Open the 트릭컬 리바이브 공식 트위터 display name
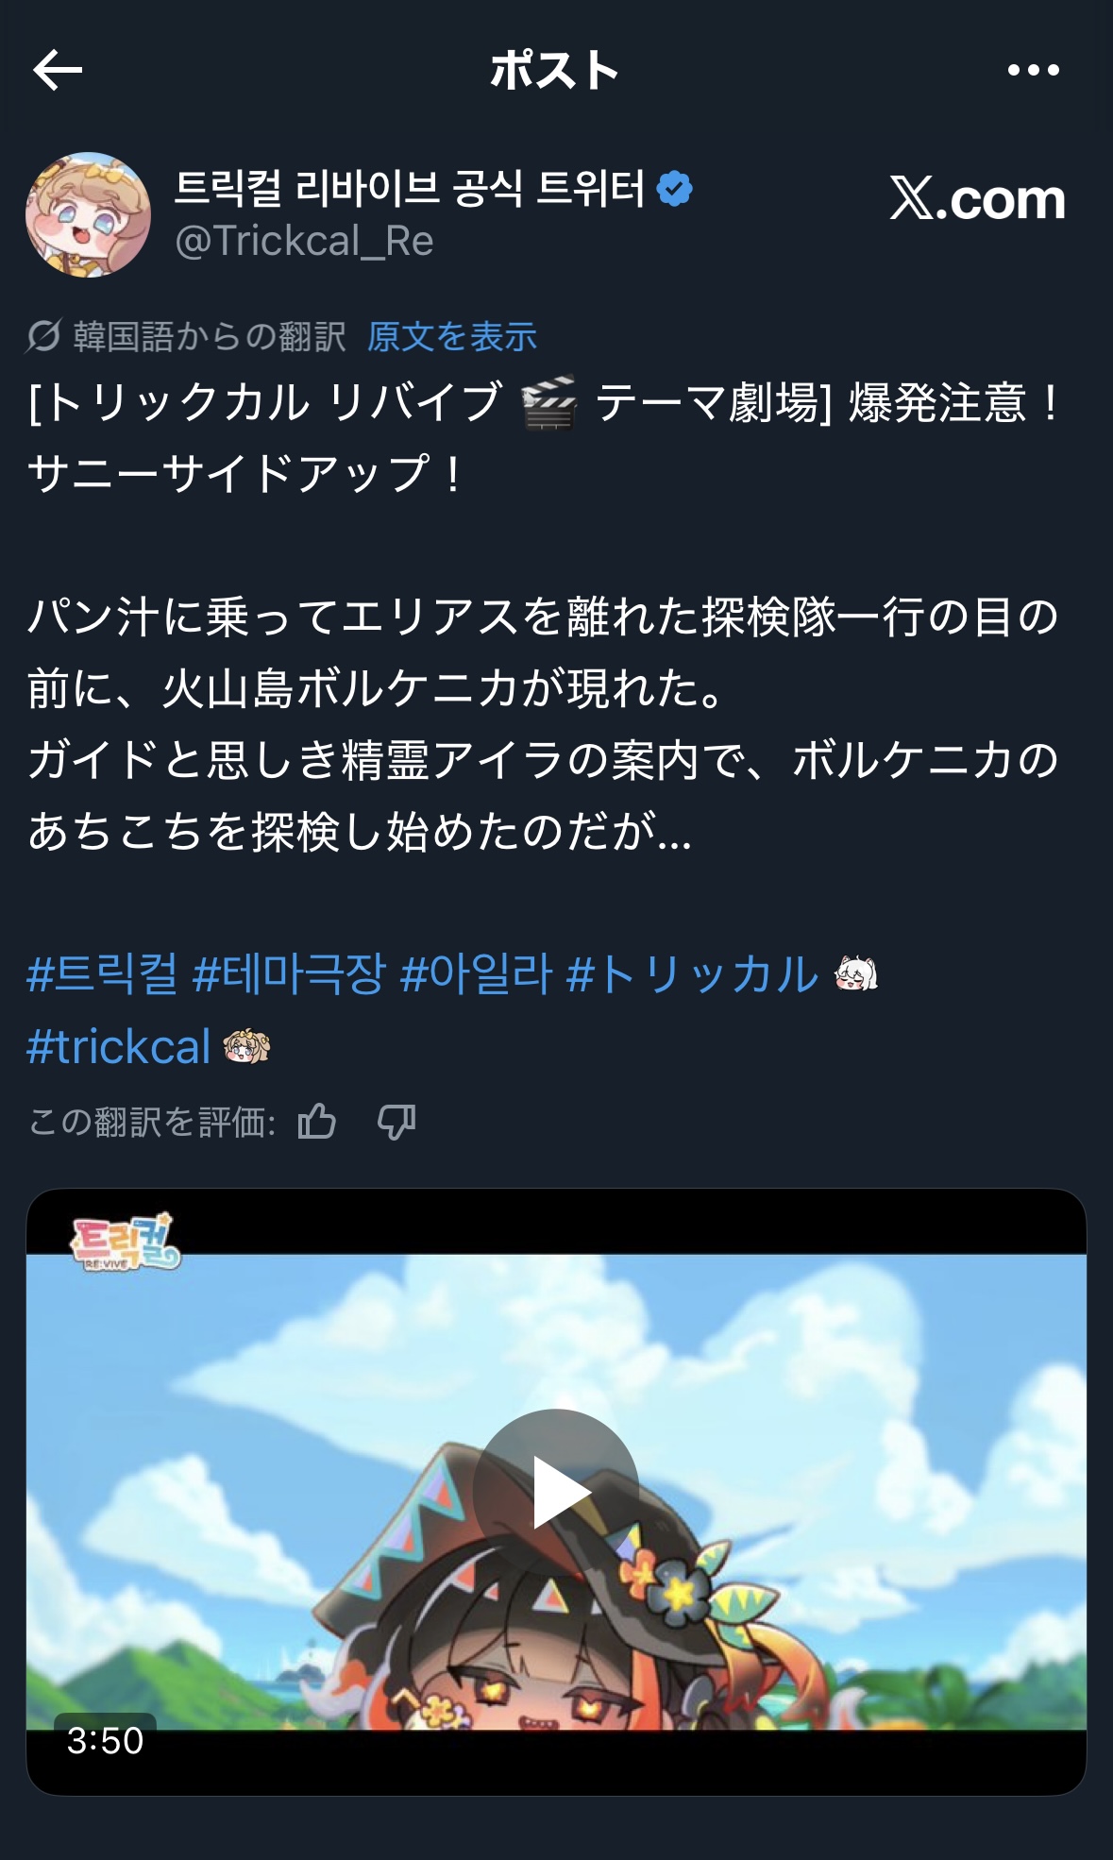This screenshot has width=1113, height=1860. coord(410,189)
